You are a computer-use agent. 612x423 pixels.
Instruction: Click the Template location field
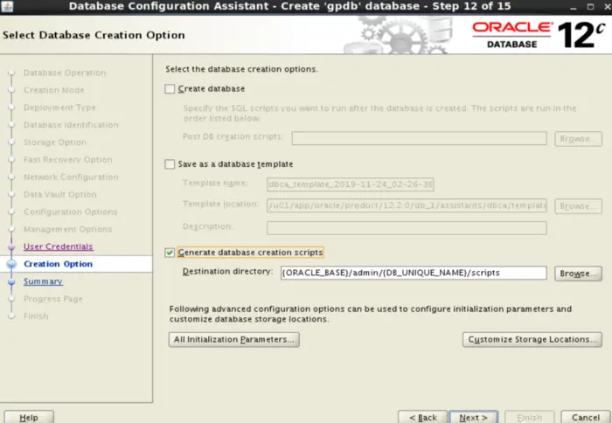pyautogui.click(x=407, y=205)
